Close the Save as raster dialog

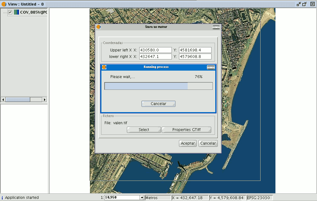coord(216,27)
